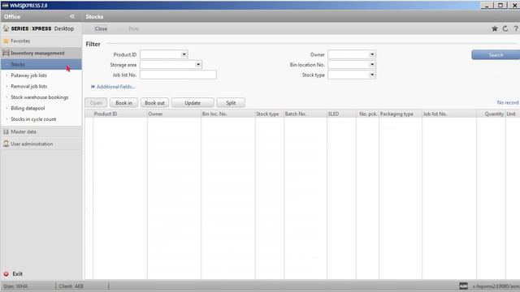Click the Client: AEB status bar text
This screenshot has width=520, height=292.
click(x=71, y=286)
